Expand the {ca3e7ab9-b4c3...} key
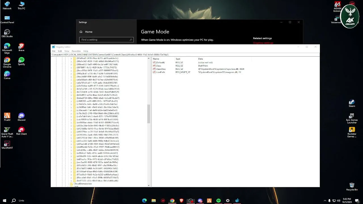The height and width of the screenshot is (204, 363). pos(71,116)
